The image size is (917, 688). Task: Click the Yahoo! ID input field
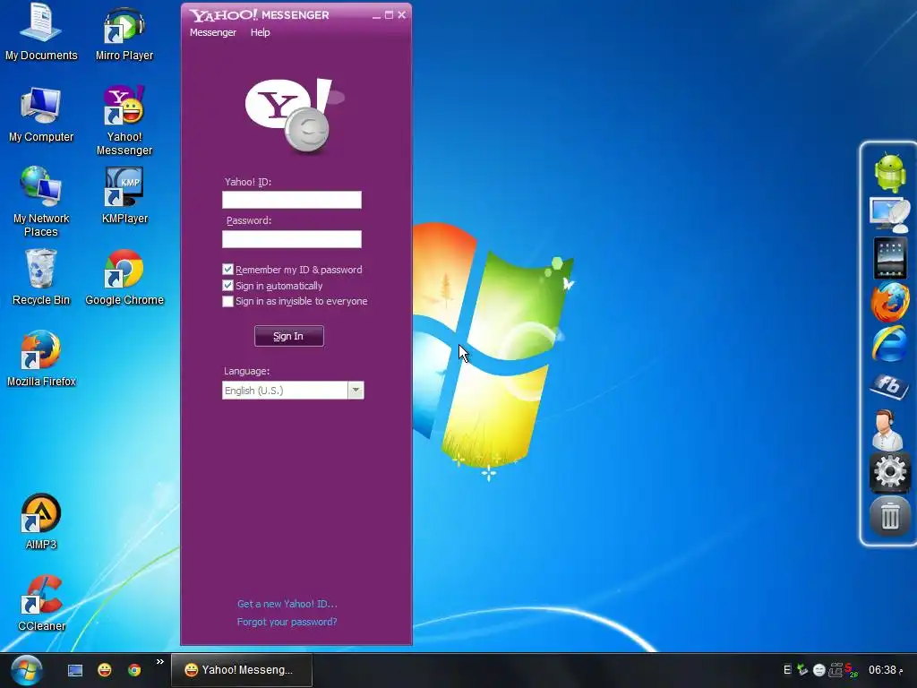tap(292, 200)
